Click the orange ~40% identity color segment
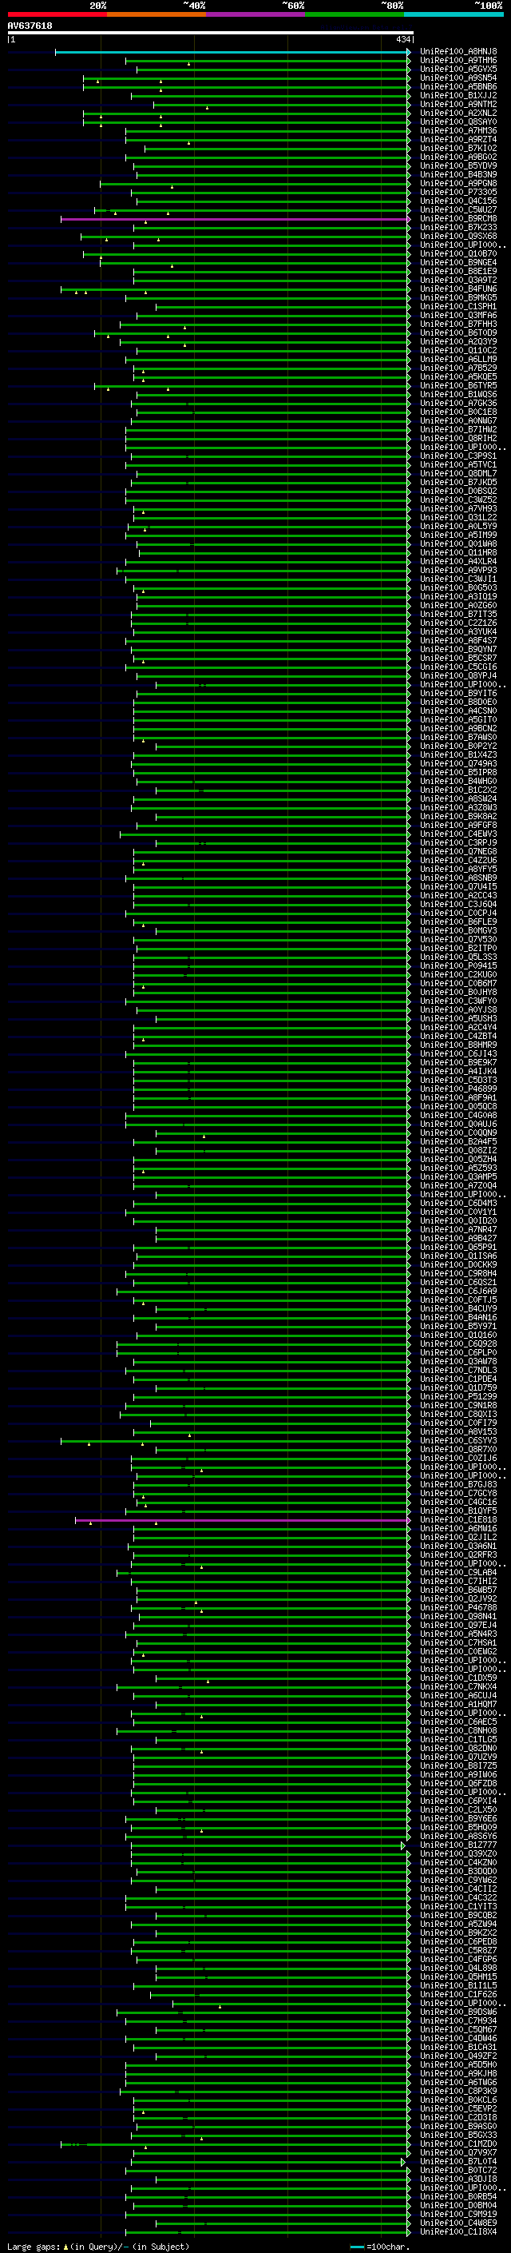Image resolution: width=511 pixels, height=2253 pixels. coord(156,15)
